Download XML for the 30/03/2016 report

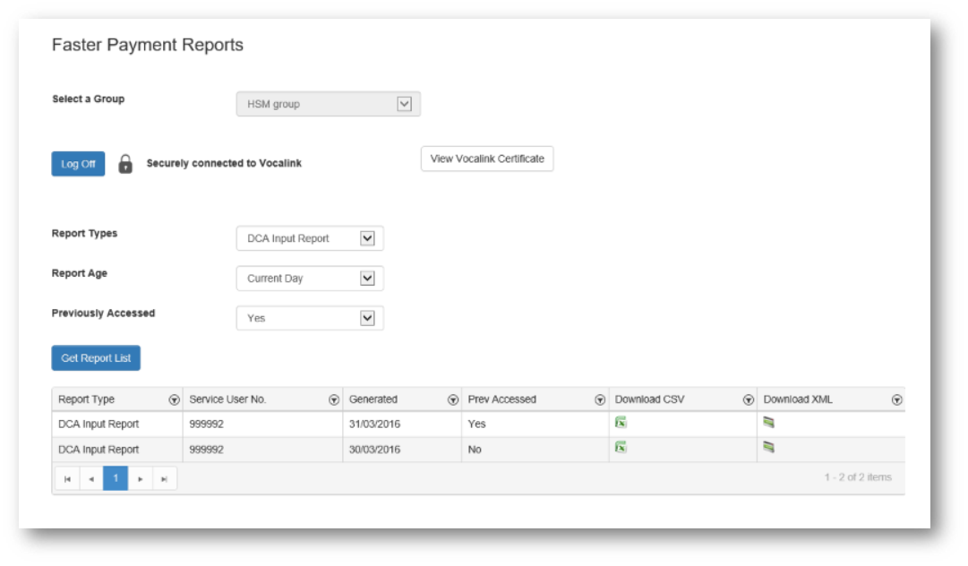point(768,448)
